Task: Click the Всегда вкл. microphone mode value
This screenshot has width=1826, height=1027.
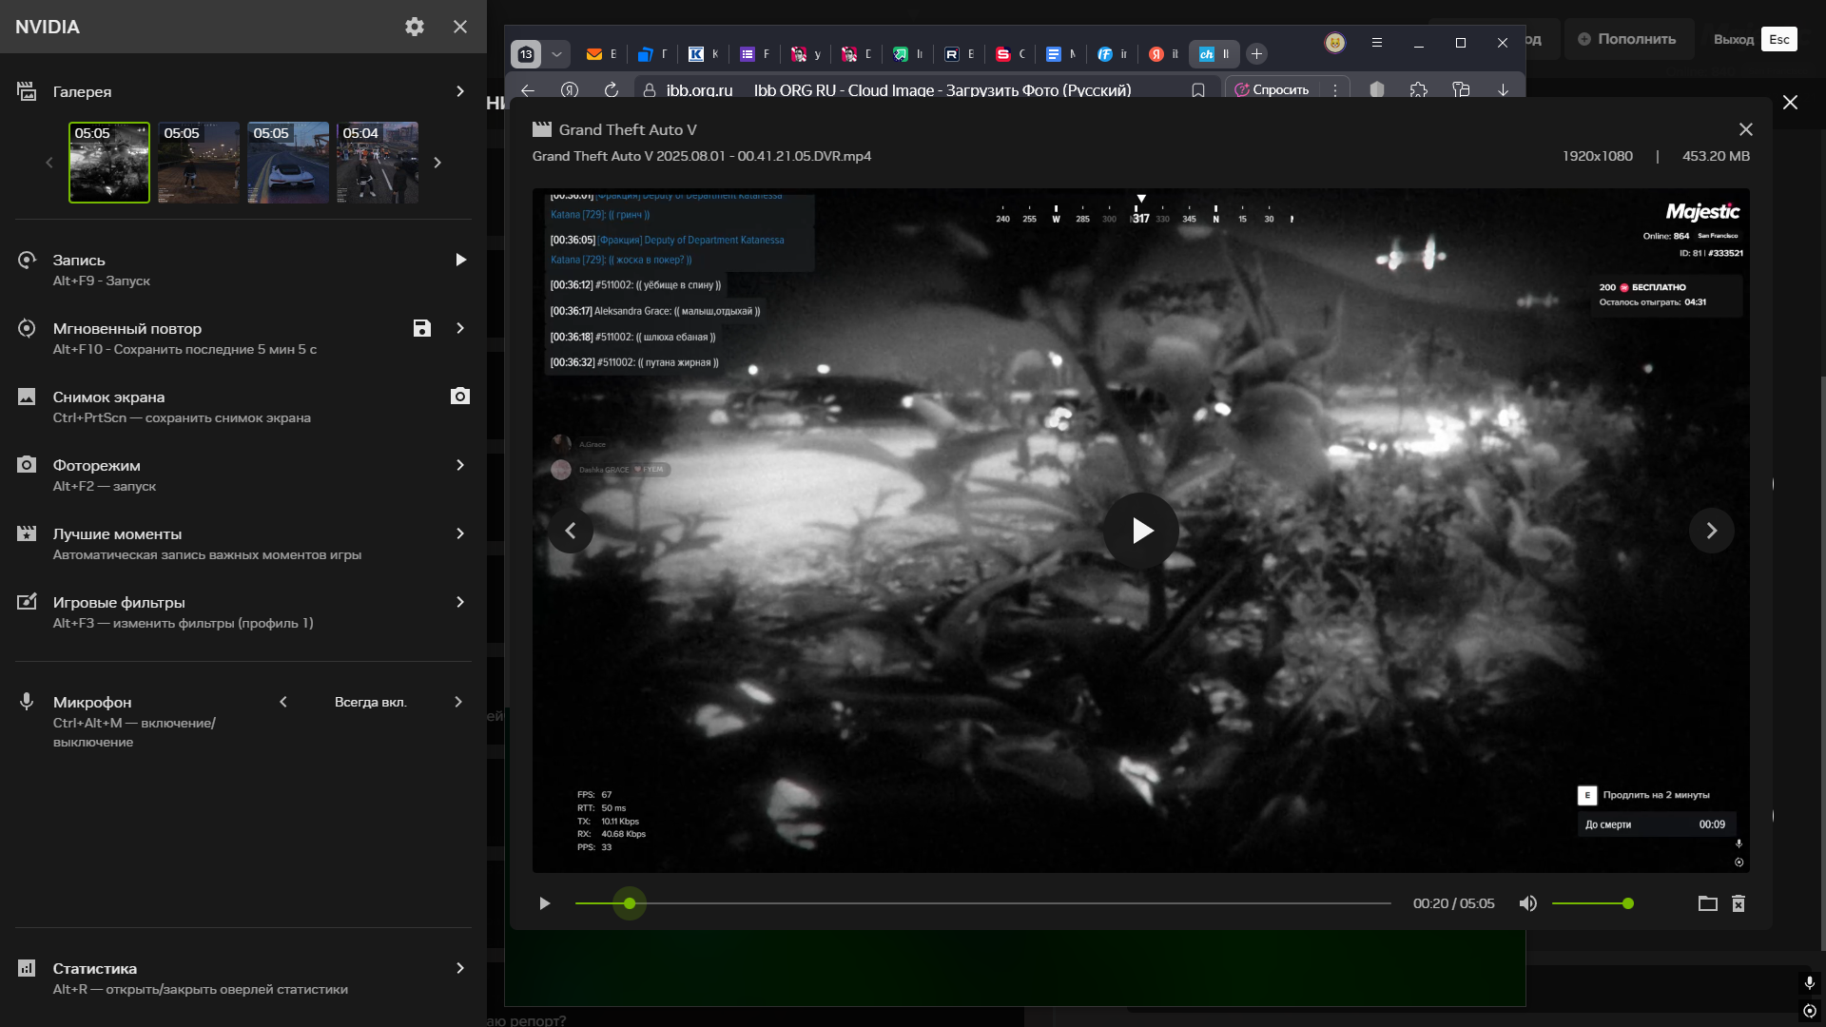Action: pos(371,702)
